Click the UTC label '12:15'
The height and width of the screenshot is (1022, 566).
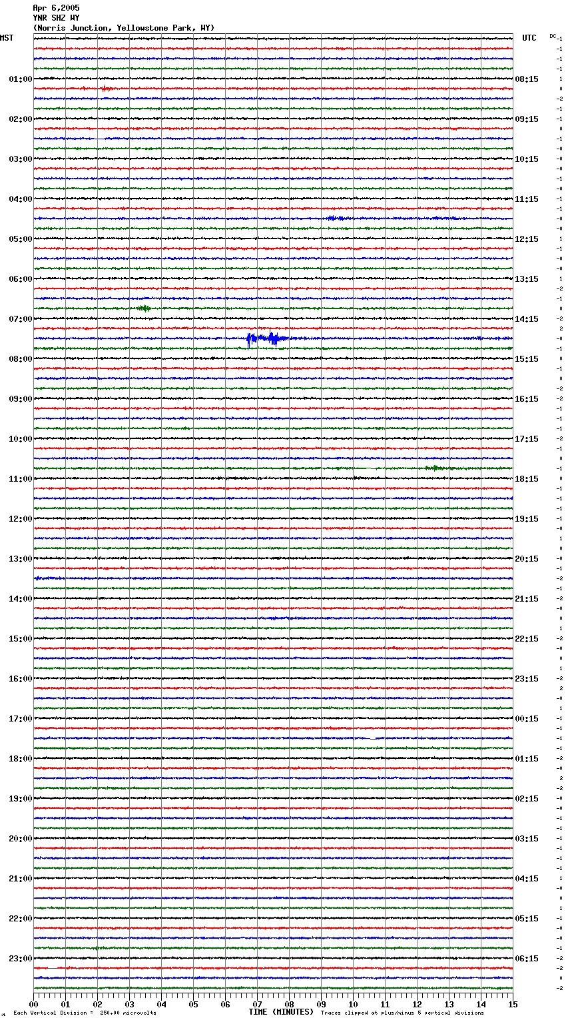[527, 239]
